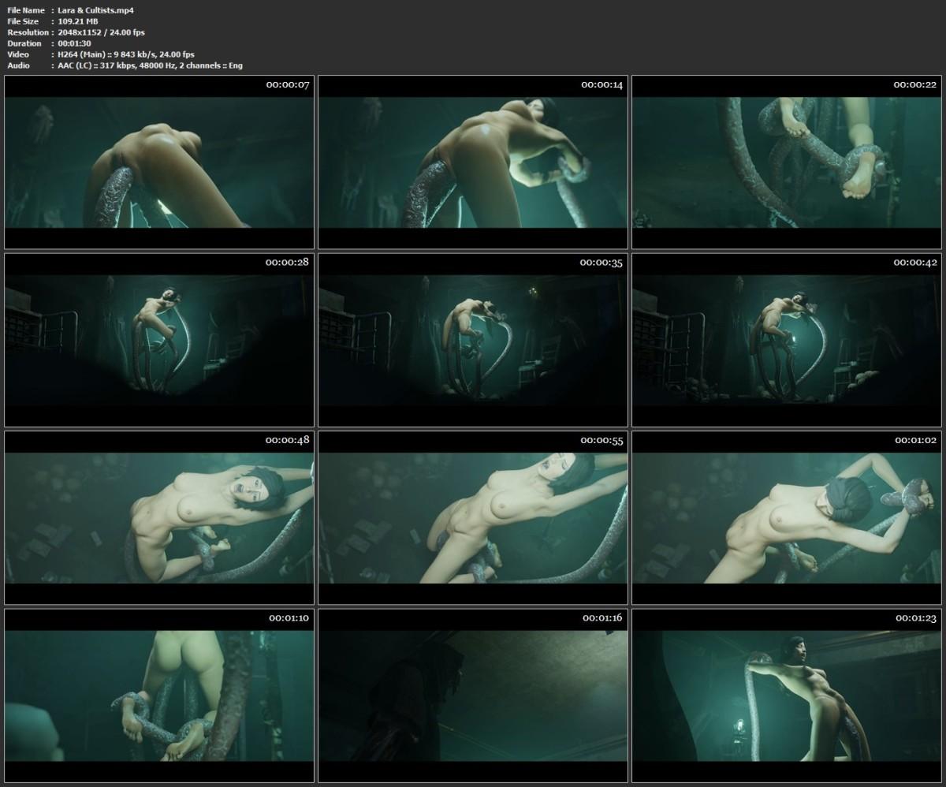Click the 00:00:14 timestamp label
Screen dimensions: 946x787
tap(601, 84)
